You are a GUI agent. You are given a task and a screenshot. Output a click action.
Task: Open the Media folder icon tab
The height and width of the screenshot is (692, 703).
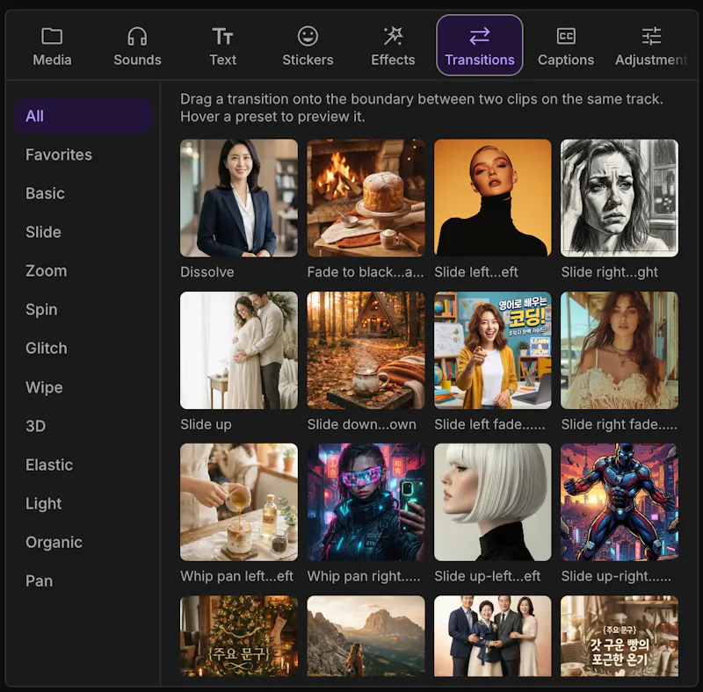point(52,47)
